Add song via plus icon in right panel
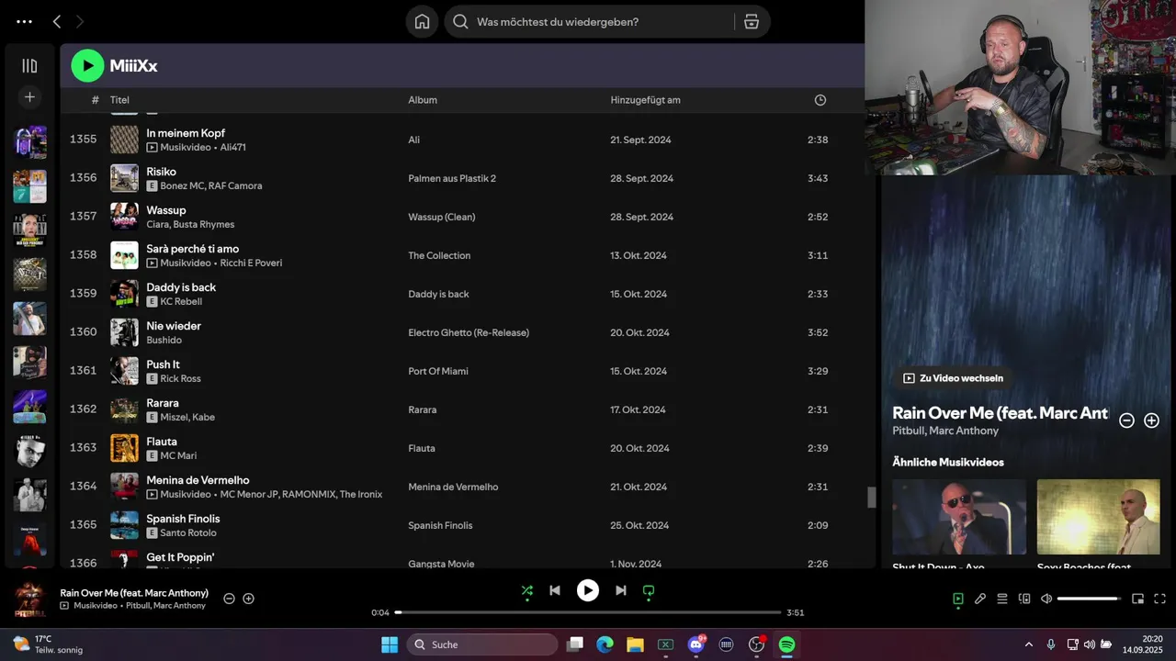This screenshot has width=1176, height=661. (x=1151, y=420)
